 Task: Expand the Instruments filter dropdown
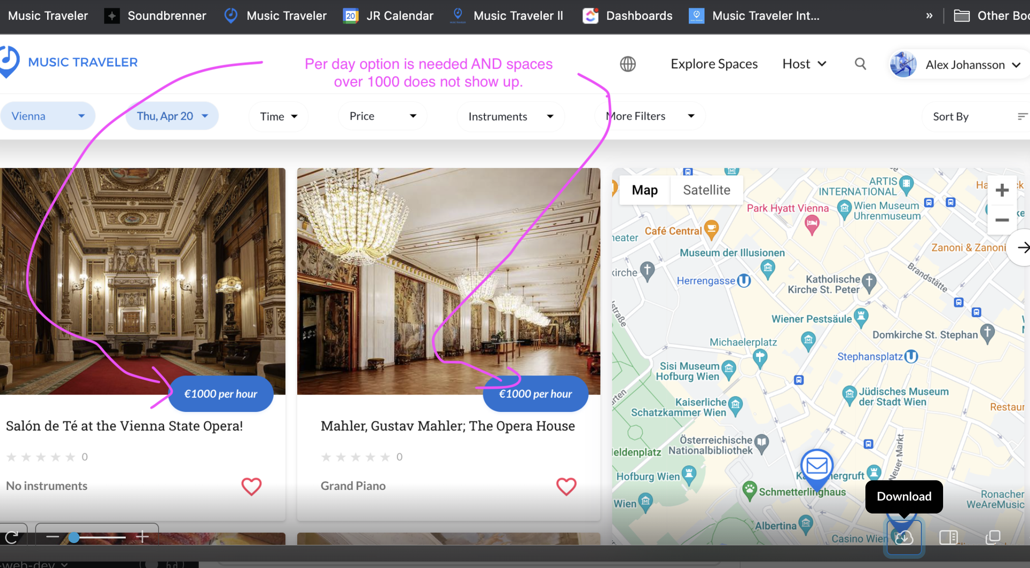click(510, 117)
